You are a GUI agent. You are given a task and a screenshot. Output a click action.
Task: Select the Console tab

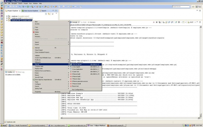[74, 22]
